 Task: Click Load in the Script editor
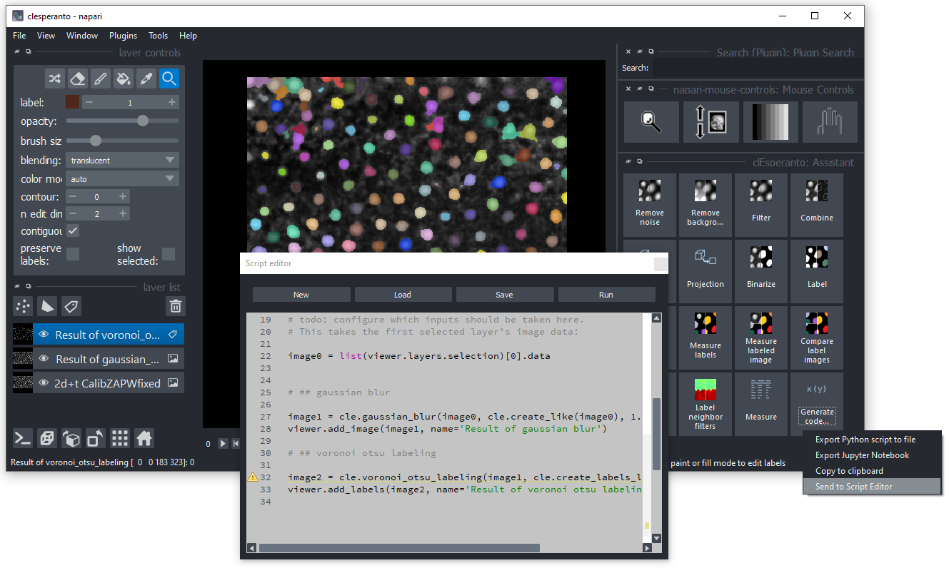click(403, 295)
